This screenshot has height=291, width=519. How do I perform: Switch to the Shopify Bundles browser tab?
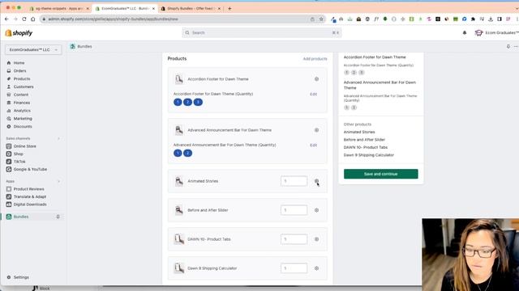pyautogui.click(x=191, y=8)
